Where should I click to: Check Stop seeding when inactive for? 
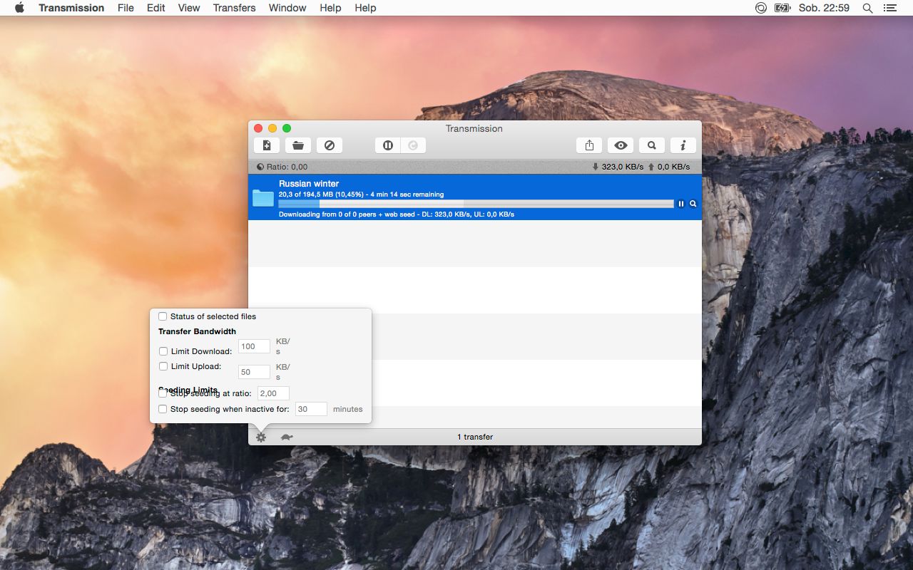(163, 409)
